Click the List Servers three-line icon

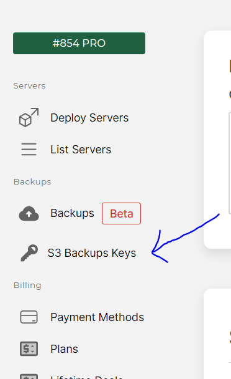[29, 149]
